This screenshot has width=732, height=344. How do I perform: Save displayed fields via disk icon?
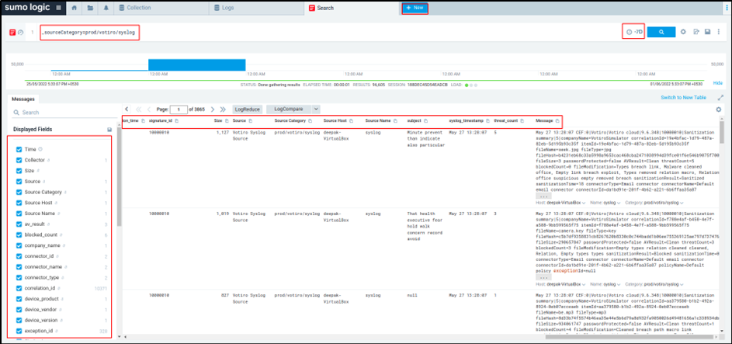click(x=109, y=130)
